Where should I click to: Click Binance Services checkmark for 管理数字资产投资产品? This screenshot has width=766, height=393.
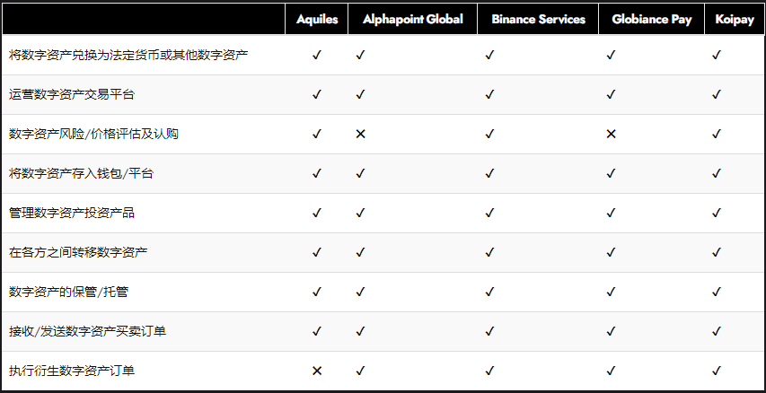489,213
